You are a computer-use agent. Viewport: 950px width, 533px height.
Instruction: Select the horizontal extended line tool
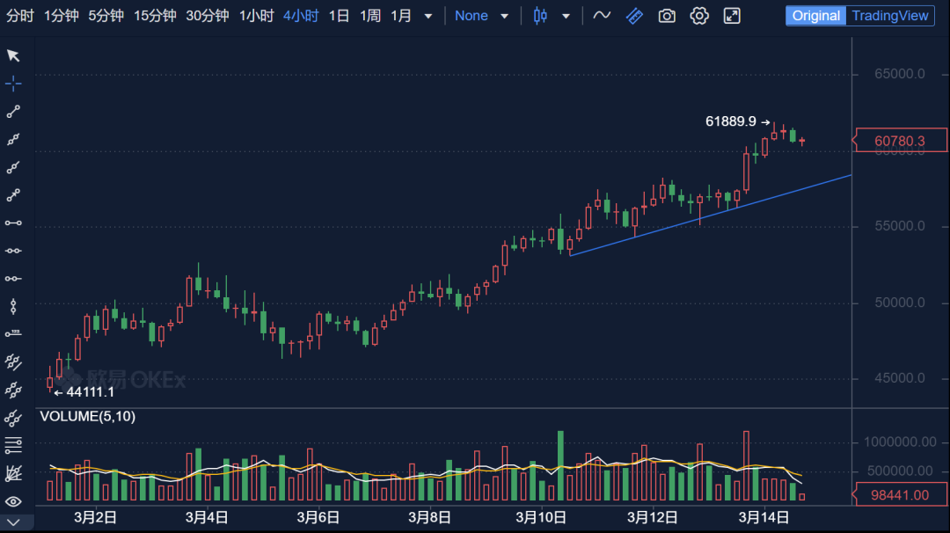coord(13,251)
